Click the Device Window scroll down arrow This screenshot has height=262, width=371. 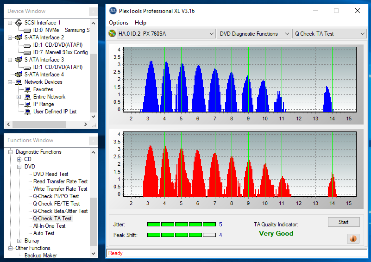click(93, 117)
